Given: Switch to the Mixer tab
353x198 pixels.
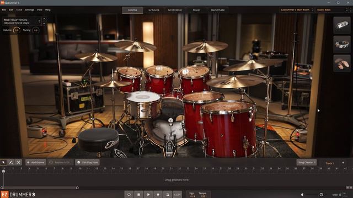Looking at the screenshot, I should 196,10.
